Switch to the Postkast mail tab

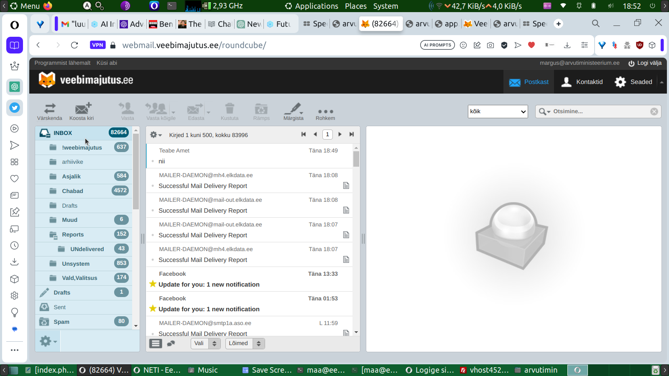pyautogui.click(x=529, y=82)
